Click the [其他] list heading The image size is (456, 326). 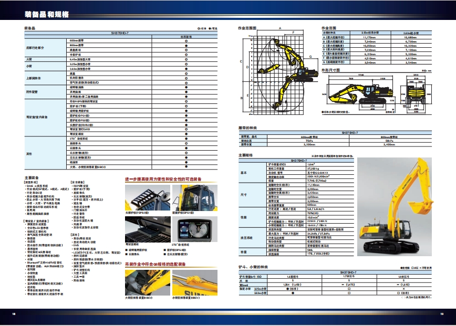(x=75, y=235)
